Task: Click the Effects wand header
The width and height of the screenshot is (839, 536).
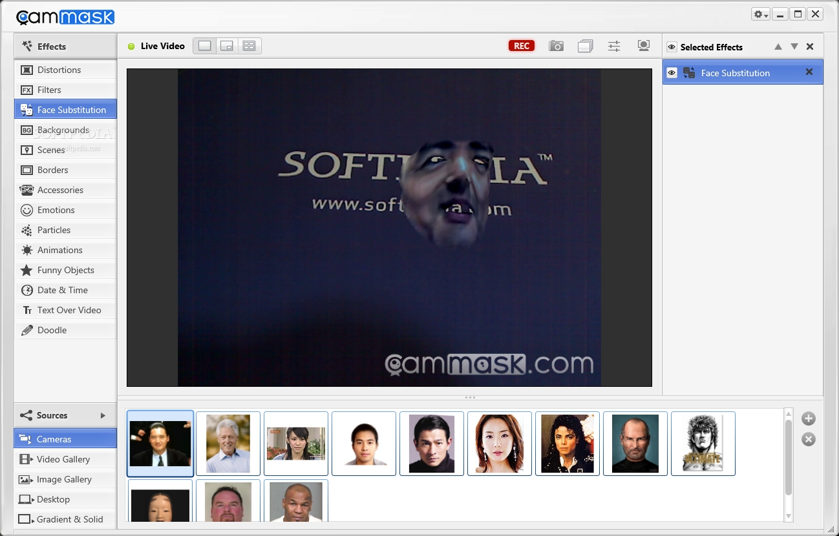Action: pyautogui.click(x=65, y=46)
